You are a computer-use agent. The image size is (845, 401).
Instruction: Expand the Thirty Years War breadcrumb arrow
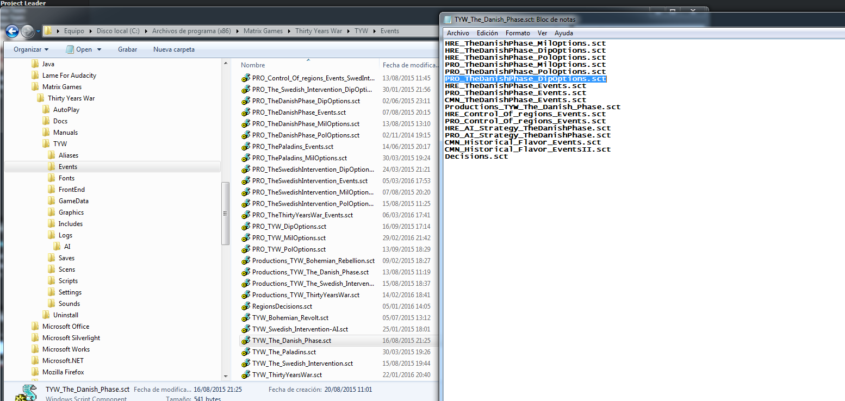tap(348, 31)
